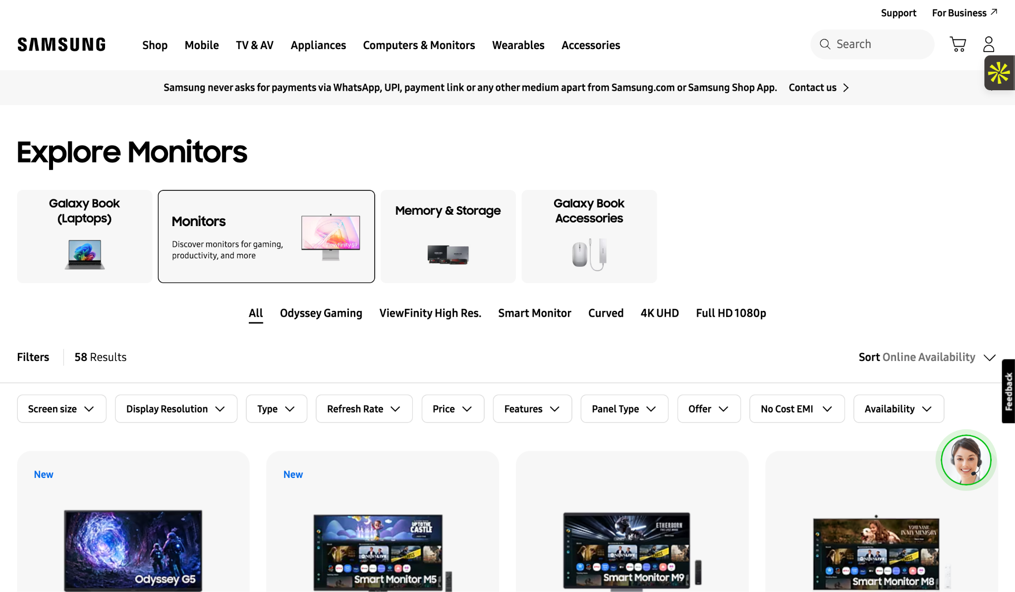
Task: Select the 4K UHD tab
Action: coord(659,313)
